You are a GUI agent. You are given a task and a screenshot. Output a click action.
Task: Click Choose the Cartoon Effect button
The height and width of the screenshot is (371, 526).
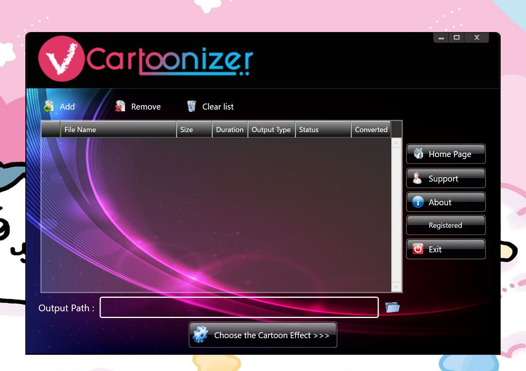[x=263, y=335]
